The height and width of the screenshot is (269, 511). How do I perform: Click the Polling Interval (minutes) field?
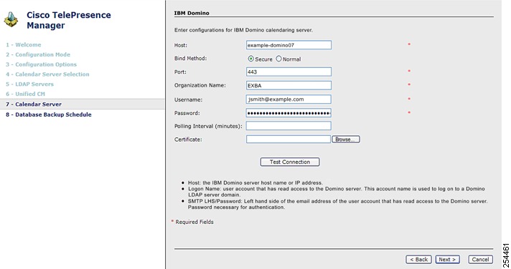click(289, 126)
